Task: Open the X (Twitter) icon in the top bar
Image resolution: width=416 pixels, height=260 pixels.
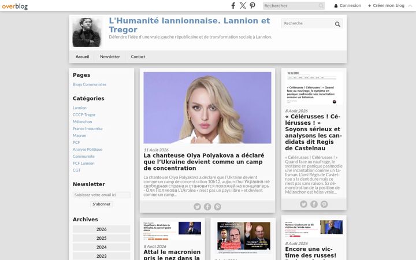Action: click(x=243, y=6)
